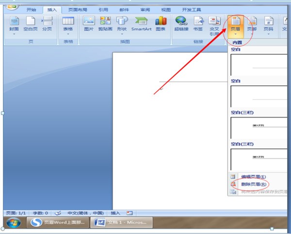Select the second Blank (空白) header thumbnail
The image size is (291, 234).
coord(259,96)
